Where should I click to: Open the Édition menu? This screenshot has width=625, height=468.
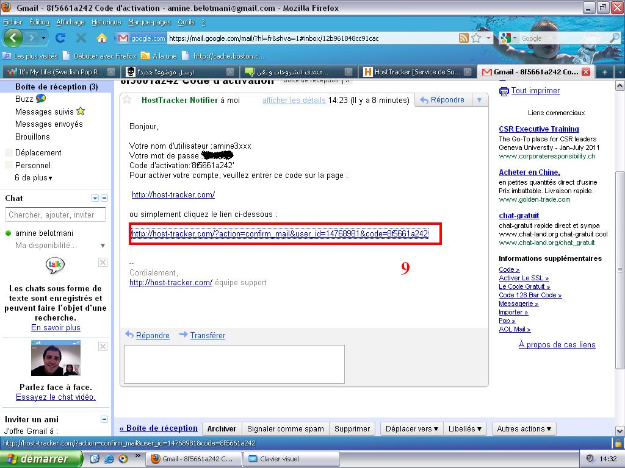coord(40,23)
